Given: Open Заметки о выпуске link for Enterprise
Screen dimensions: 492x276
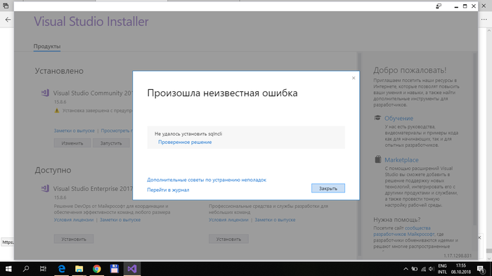Looking at the screenshot, I should point(120,220).
